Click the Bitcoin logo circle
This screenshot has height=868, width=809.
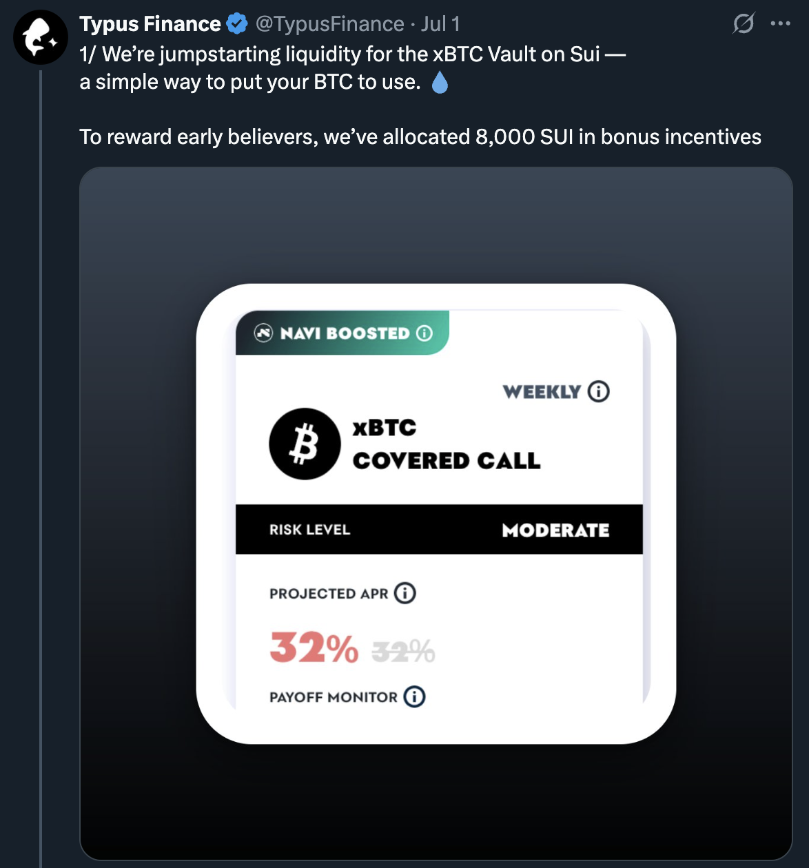pos(305,444)
